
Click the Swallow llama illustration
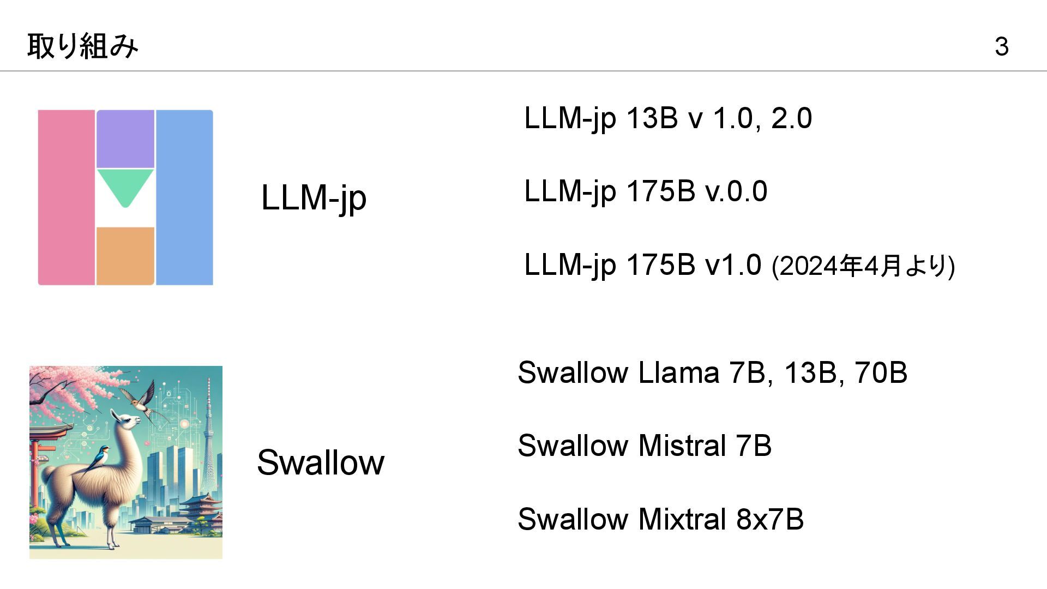pyautogui.click(x=125, y=462)
